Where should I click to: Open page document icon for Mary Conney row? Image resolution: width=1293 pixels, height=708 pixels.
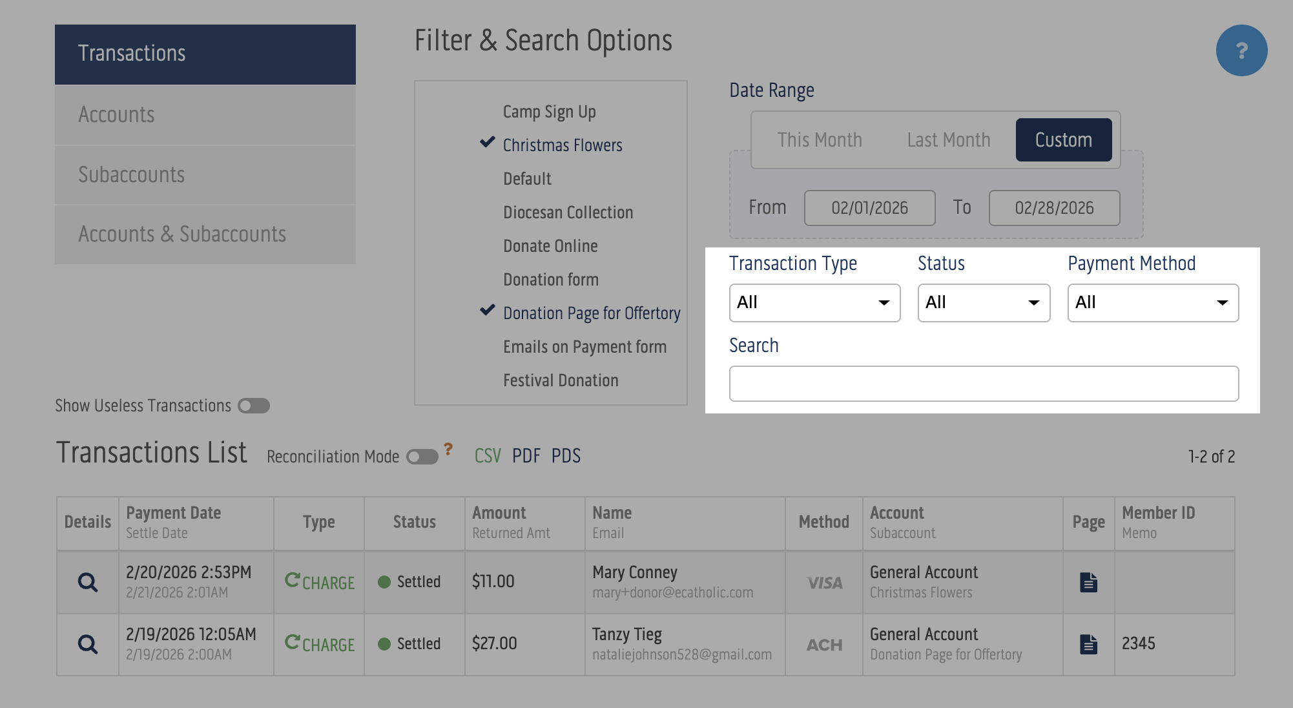(x=1088, y=582)
